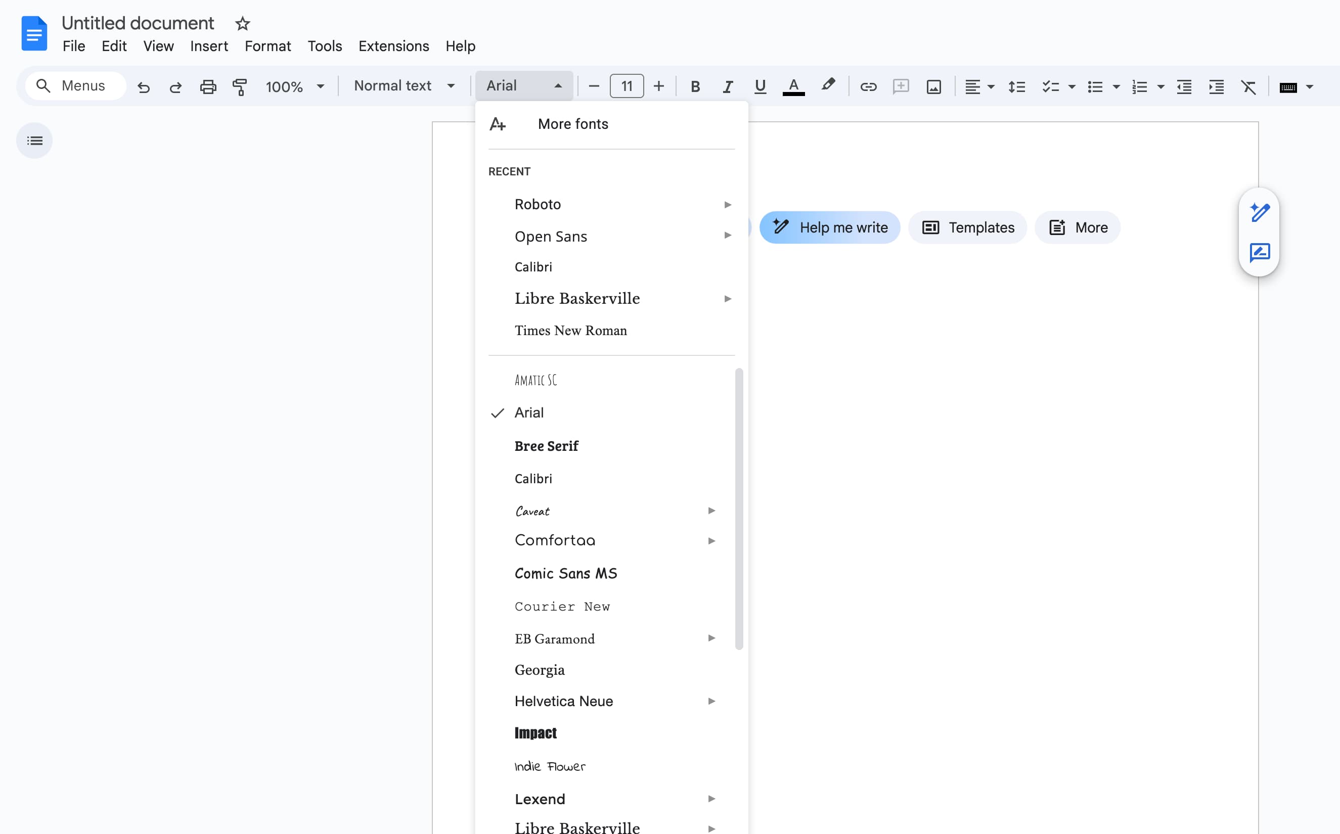Open the Extensions menu
The width and height of the screenshot is (1340, 834).
(393, 47)
